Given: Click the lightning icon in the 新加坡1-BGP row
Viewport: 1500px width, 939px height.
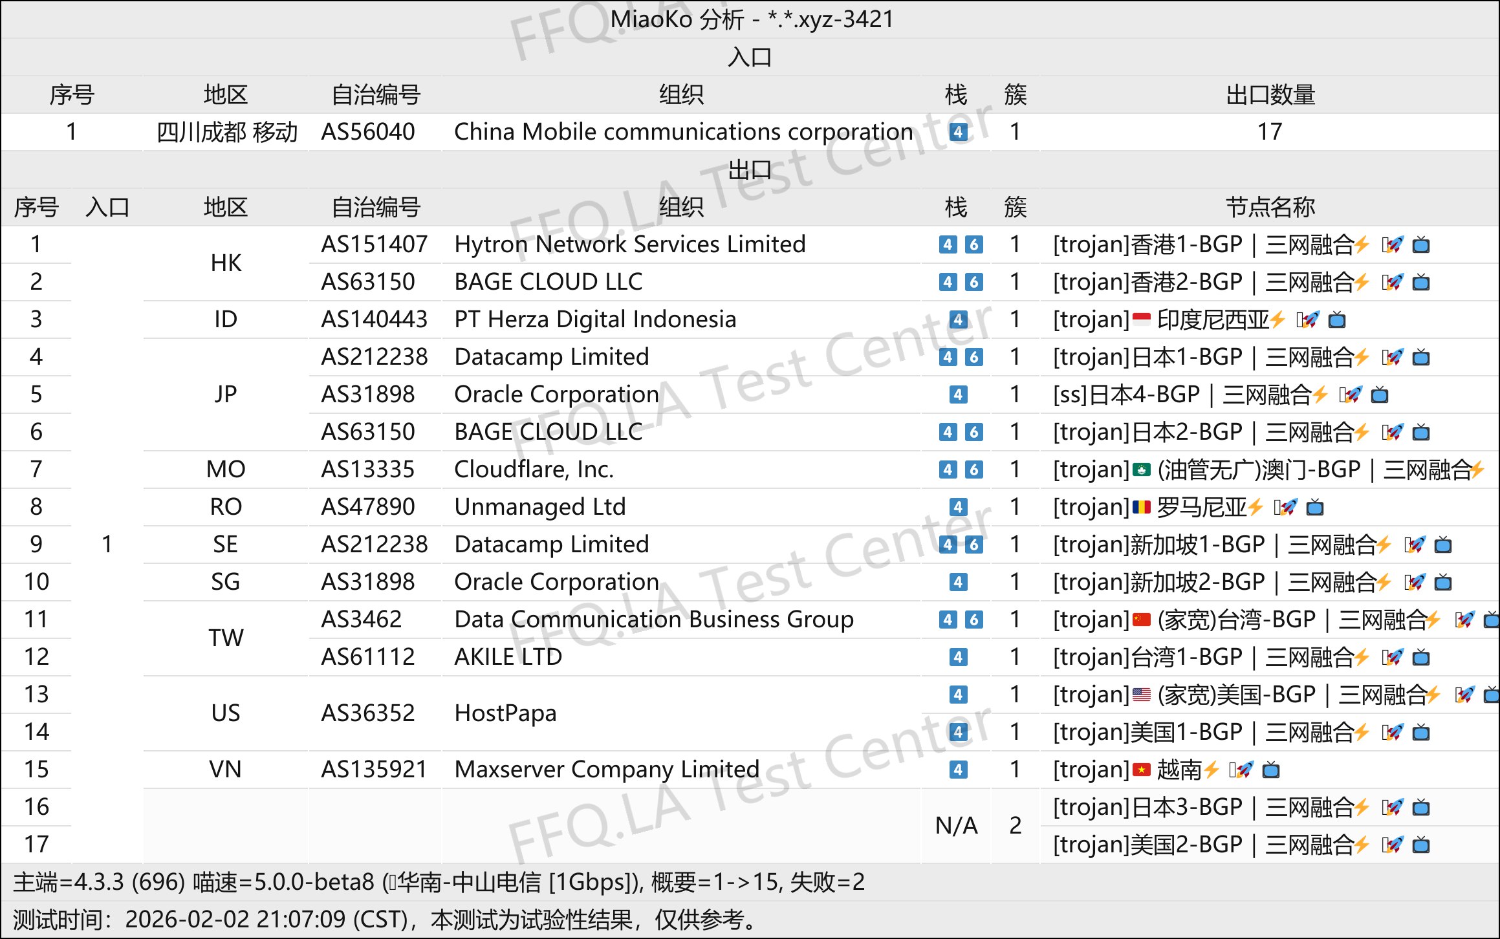Looking at the screenshot, I should click(1384, 545).
